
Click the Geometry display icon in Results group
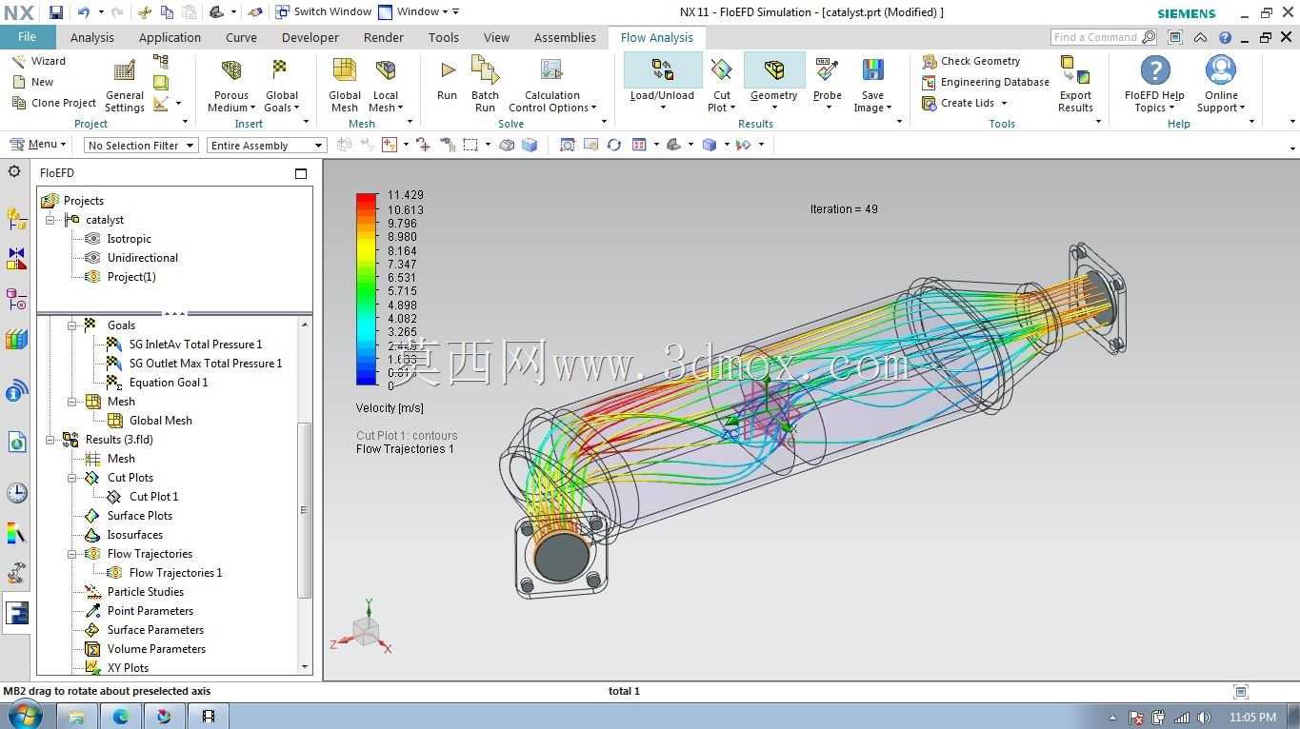coord(773,69)
